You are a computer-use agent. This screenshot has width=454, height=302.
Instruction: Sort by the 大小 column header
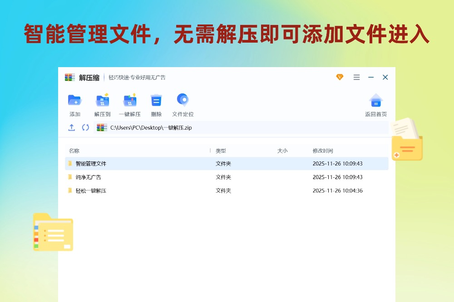(x=282, y=151)
